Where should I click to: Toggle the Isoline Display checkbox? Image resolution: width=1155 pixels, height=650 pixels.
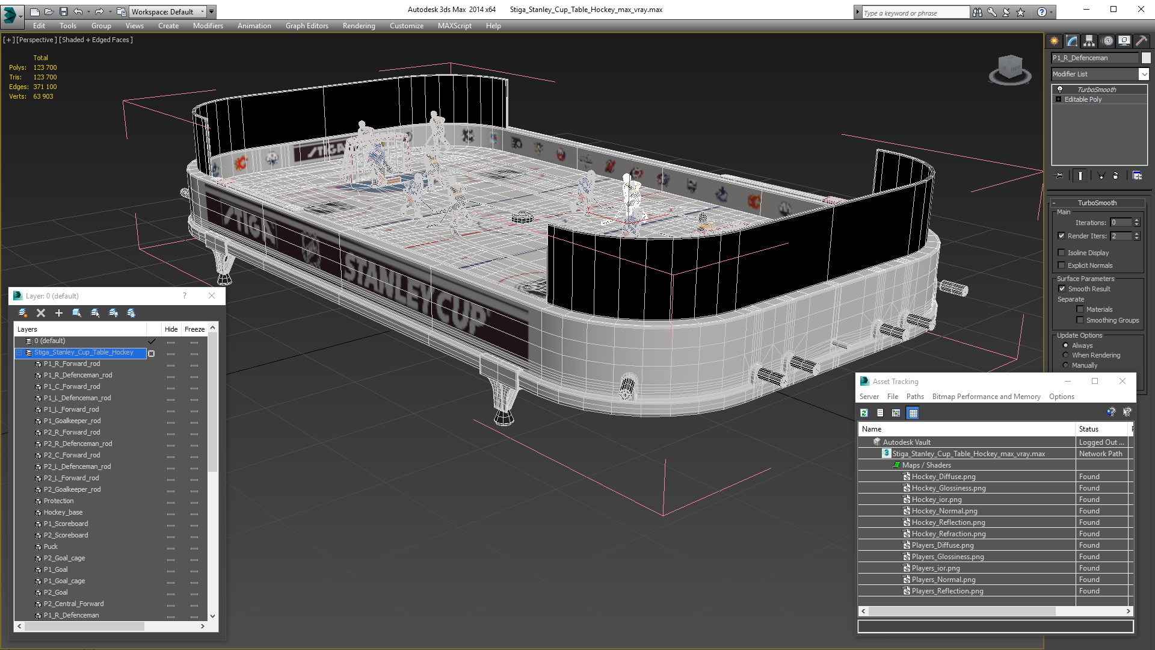pyautogui.click(x=1062, y=253)
